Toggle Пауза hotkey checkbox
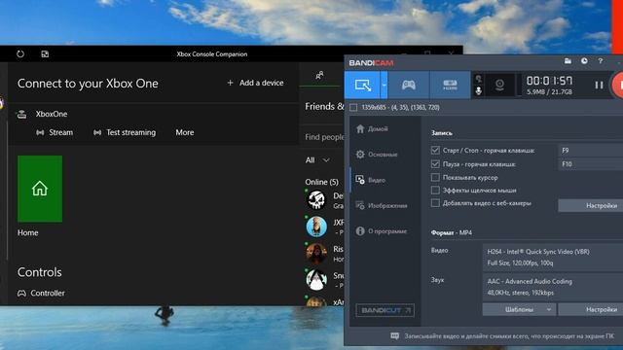Viewport: 623px width, 350px height. tap(435, 164)
